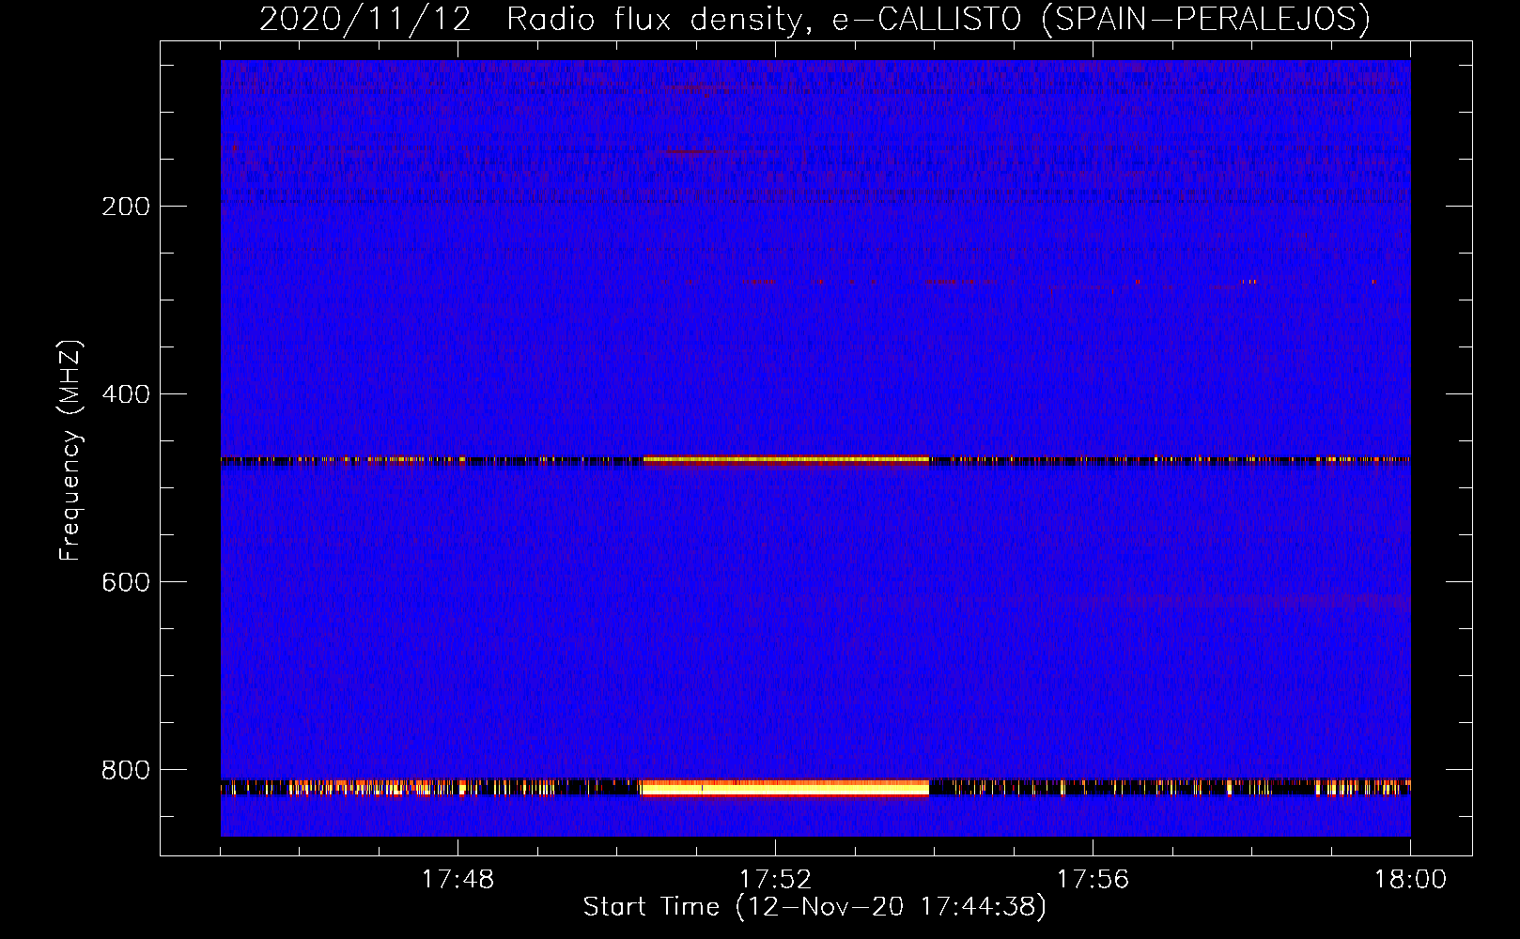Click the 'Frequency (MHZ)' axis label
This screenshot has width=1520, height=939.
70,450
